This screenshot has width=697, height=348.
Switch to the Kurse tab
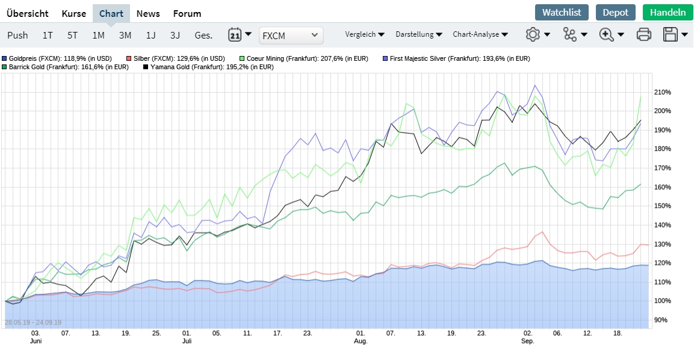point(74,13)
